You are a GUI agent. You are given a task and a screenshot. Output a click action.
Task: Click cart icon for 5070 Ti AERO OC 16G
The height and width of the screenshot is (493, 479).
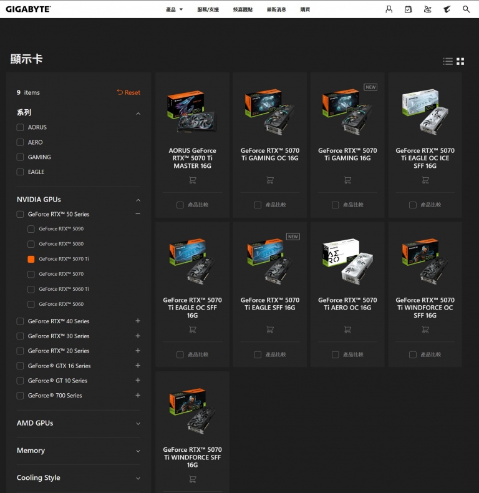[x=347, y=329]
